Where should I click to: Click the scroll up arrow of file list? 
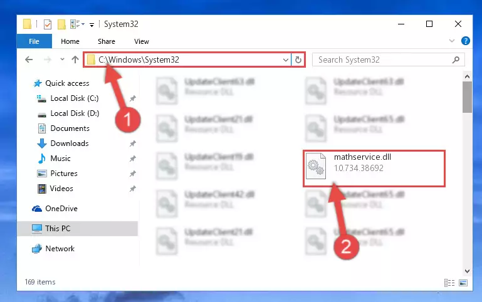467,77
